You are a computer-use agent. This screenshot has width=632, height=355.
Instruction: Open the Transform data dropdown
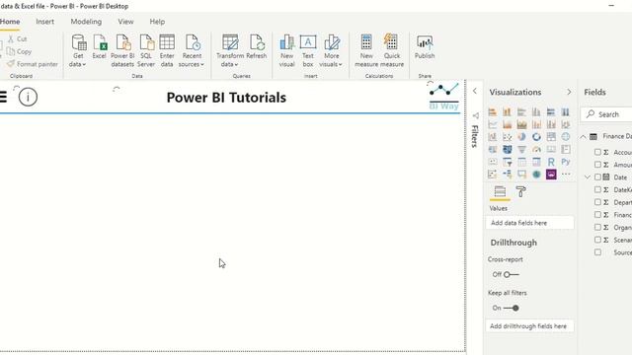(x=230, y=51)
